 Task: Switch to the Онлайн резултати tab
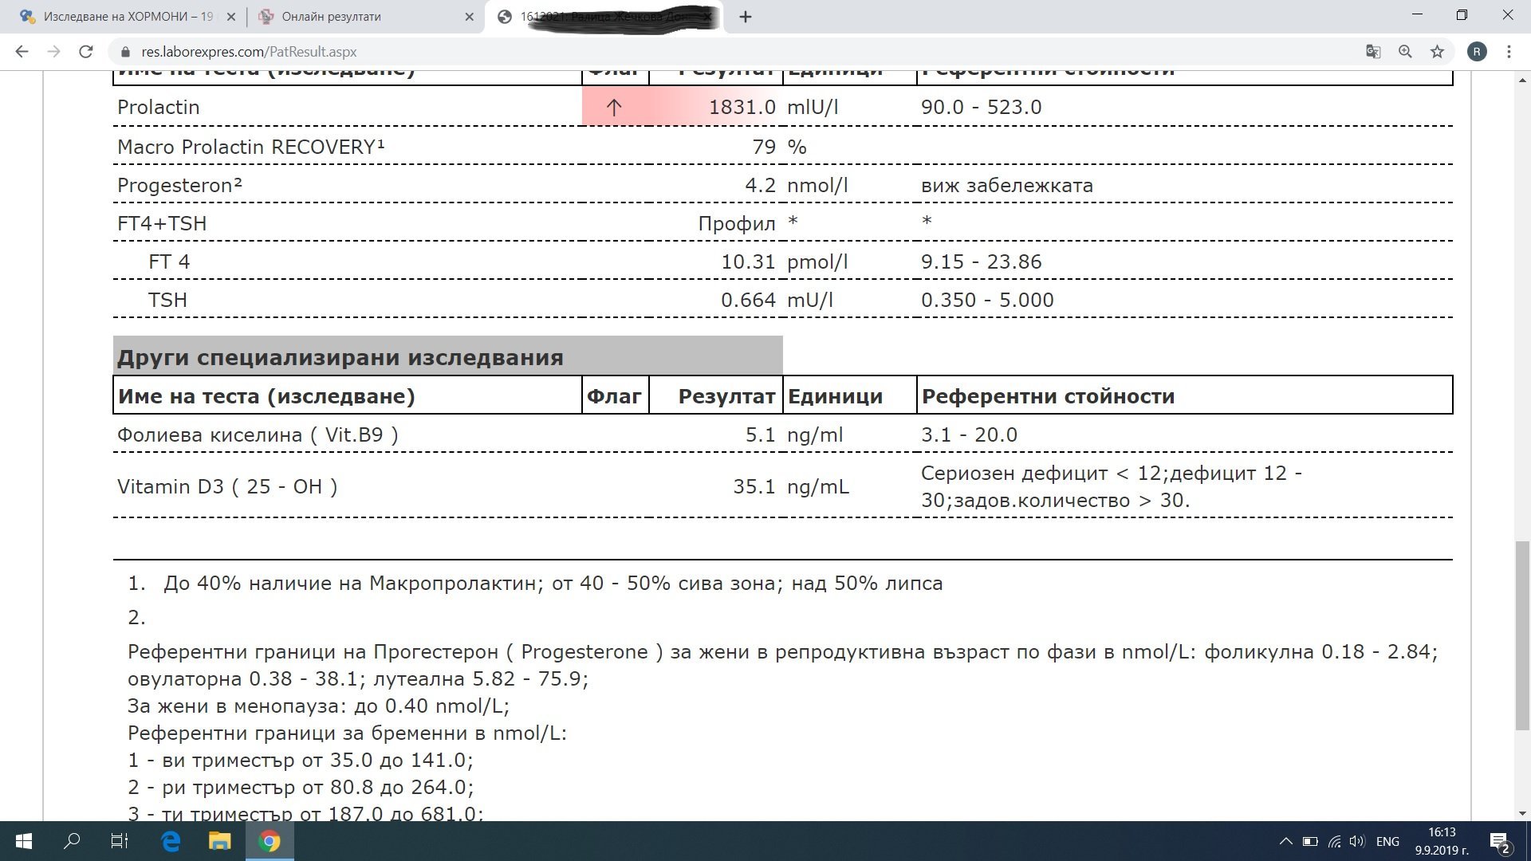click(351, 17)
